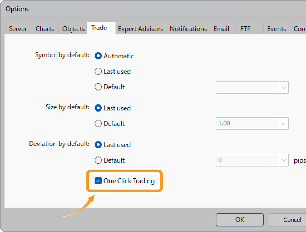Screen dimensions: 306x232
Task: Switch to the Notifications tab
Action: [x=188, y=29]
